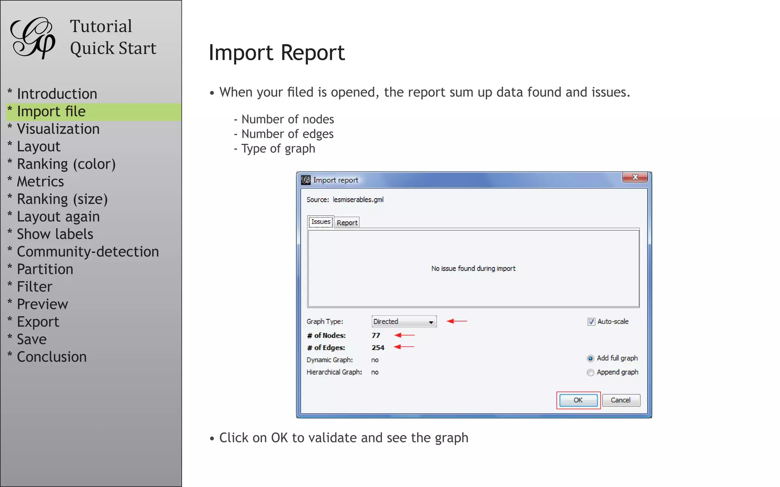Close the Import report dialog
The image size is (780, 487).
635,177
